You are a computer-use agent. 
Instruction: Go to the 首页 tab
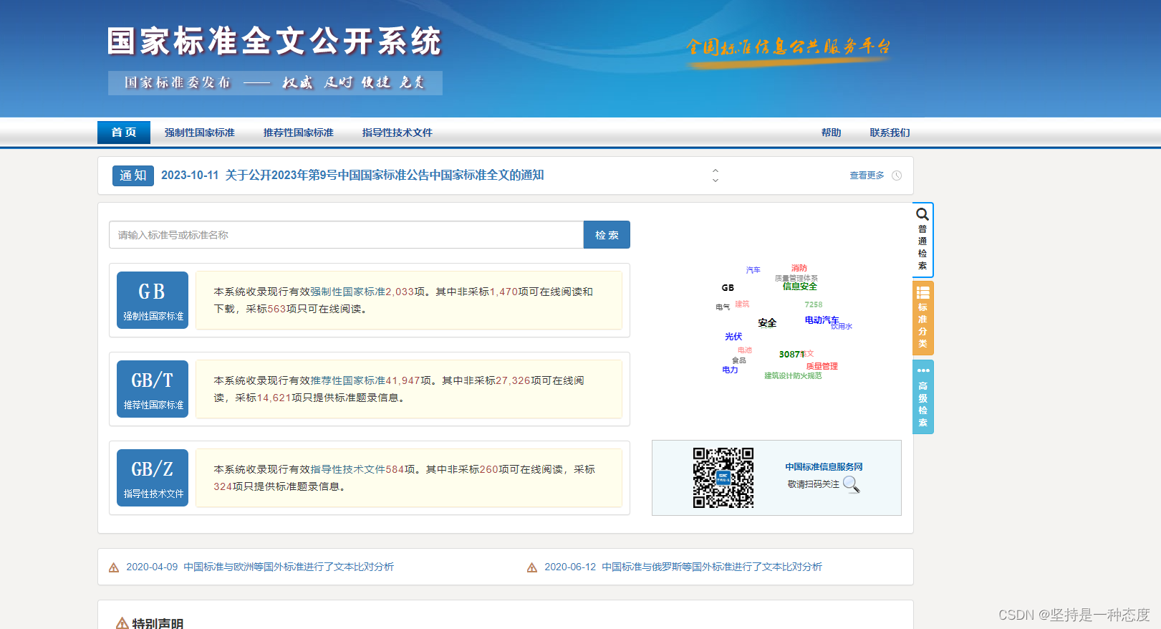124,133
